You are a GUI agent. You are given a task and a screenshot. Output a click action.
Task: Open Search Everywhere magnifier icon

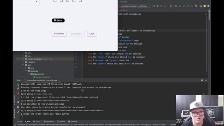tap(201, 6)
